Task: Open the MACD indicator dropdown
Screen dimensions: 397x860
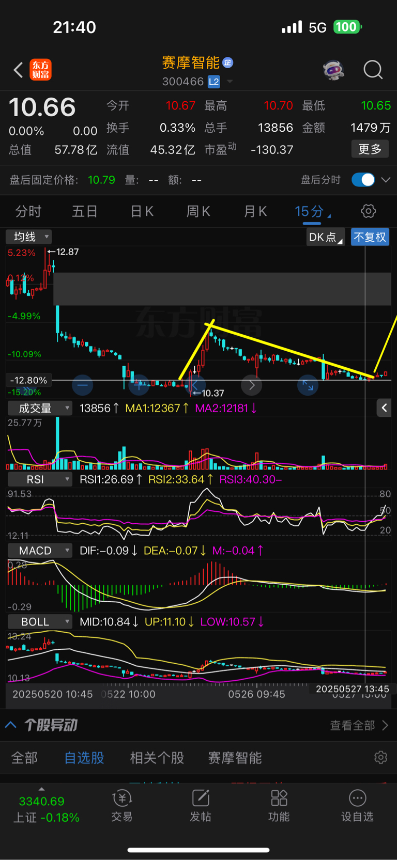Action: 40,551
